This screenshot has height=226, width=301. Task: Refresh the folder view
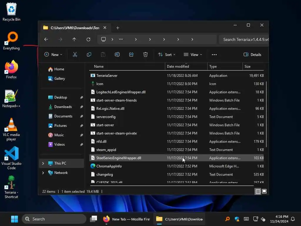click(x=88, y=39)
